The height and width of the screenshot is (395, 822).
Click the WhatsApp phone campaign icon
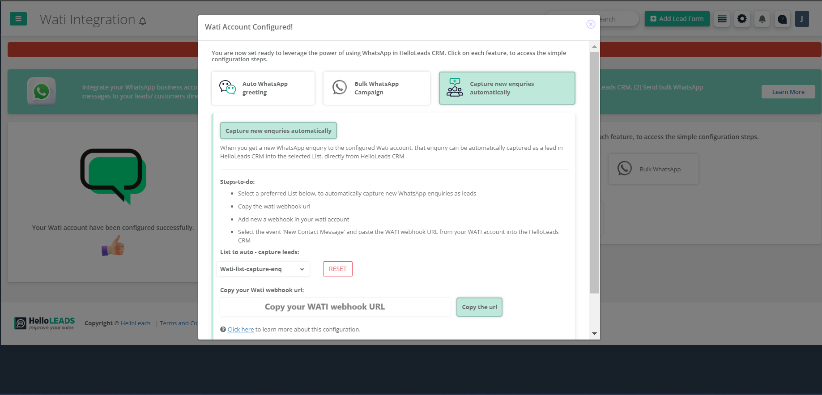340,87
